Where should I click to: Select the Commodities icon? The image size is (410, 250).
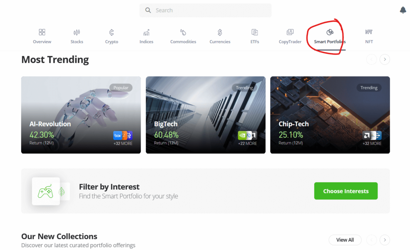pos(183,32)
